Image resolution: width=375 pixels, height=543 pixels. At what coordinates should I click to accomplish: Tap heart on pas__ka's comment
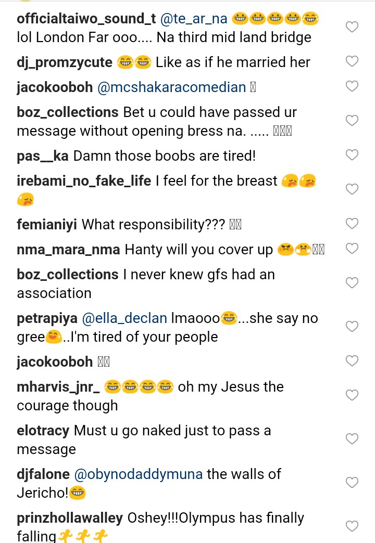click(x=352, y=154)
